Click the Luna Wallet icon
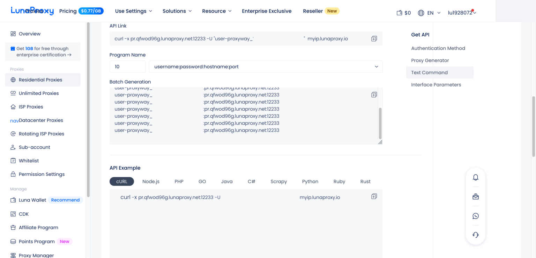This screenshot has height=258, width=536. click(12, 200)
